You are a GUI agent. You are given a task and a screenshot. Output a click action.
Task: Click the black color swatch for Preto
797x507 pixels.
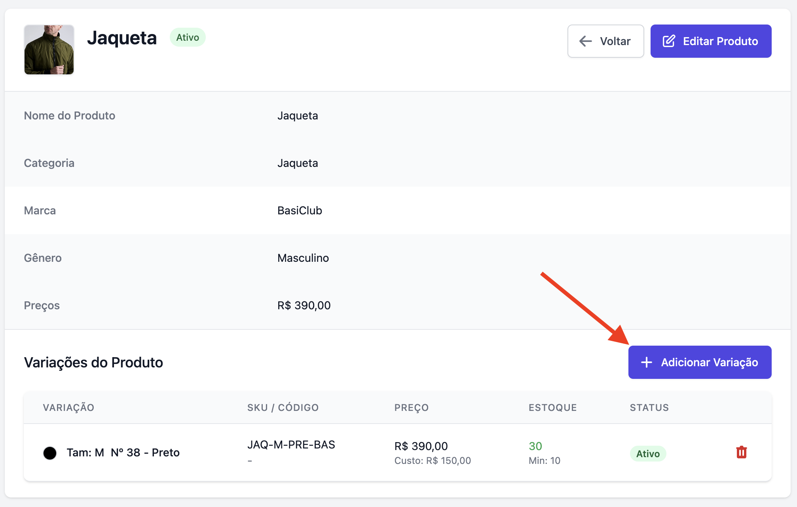coord(50,453)
